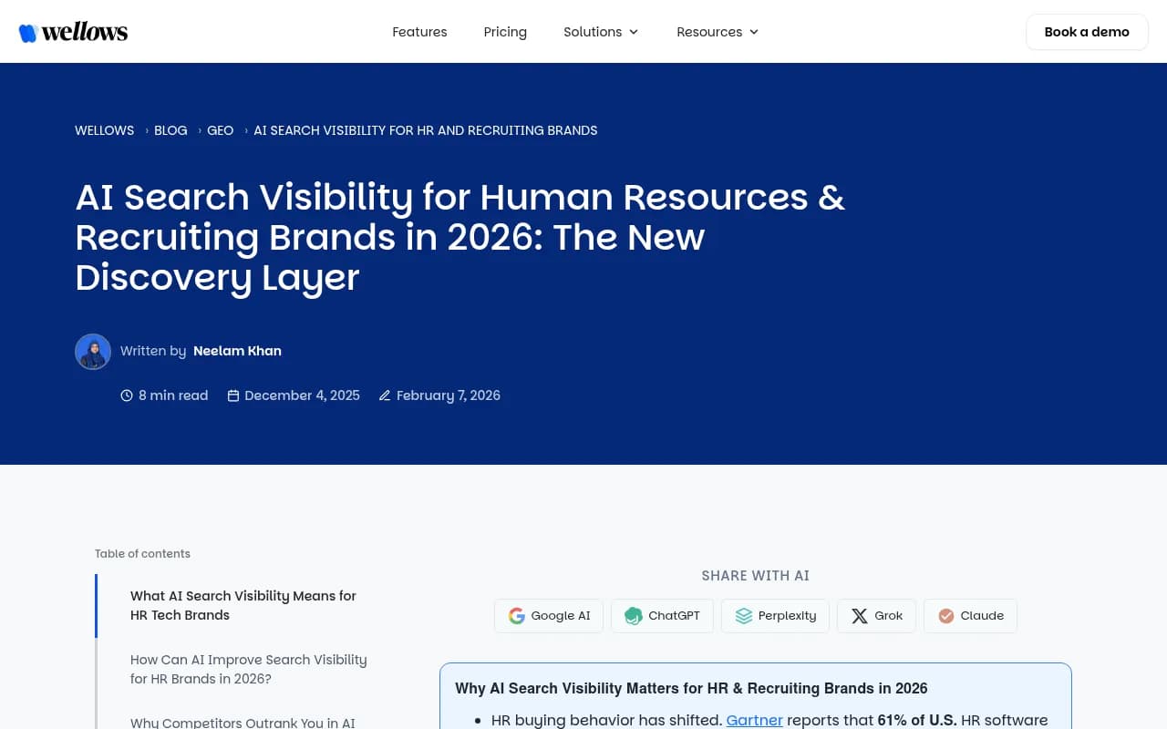This screenshot has height=729, width=1167.
Task: Click the SHARE WITH AI heading
Action: tap(755, 576)
